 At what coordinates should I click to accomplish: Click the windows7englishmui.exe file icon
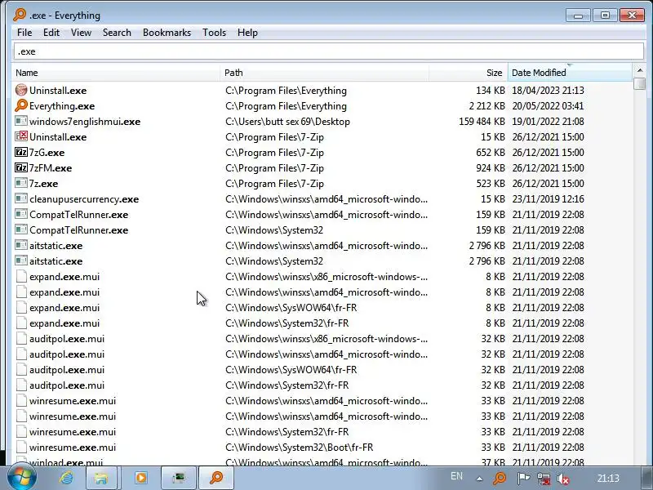coord(21,121)
